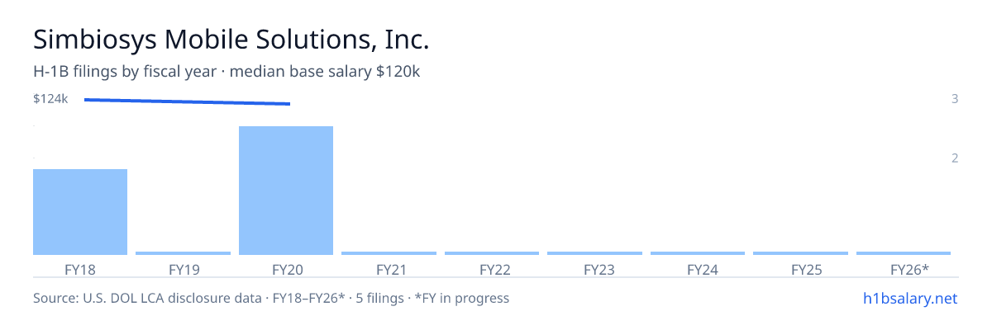Click the H-1B filings subtitle text

(227, 72)
